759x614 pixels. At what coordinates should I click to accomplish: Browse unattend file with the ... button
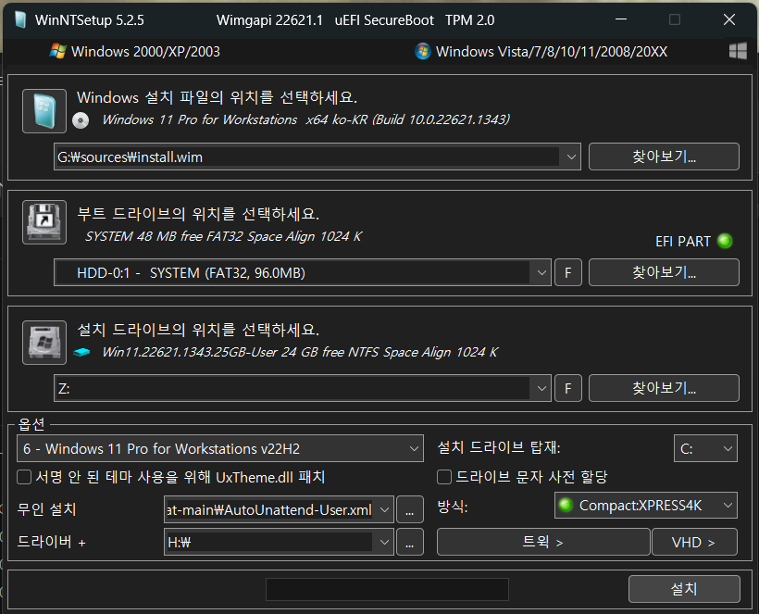409,509
